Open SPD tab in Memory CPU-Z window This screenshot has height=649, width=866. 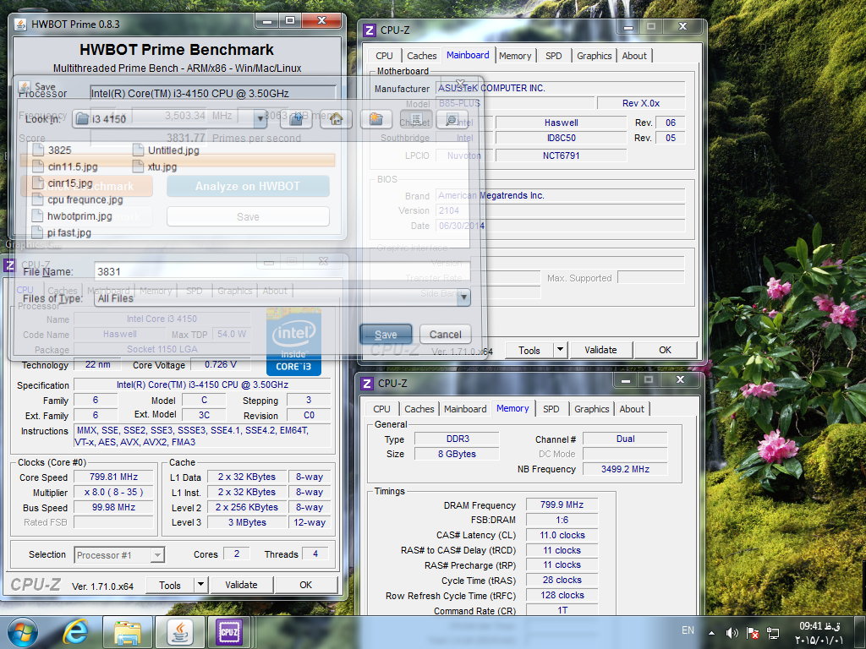[551, 409]
